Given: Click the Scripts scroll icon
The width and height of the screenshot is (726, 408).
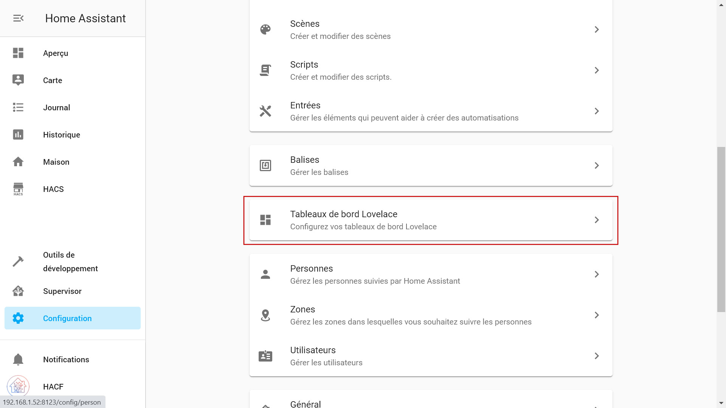Looking at the screenshot, I should tap(265, 70).
